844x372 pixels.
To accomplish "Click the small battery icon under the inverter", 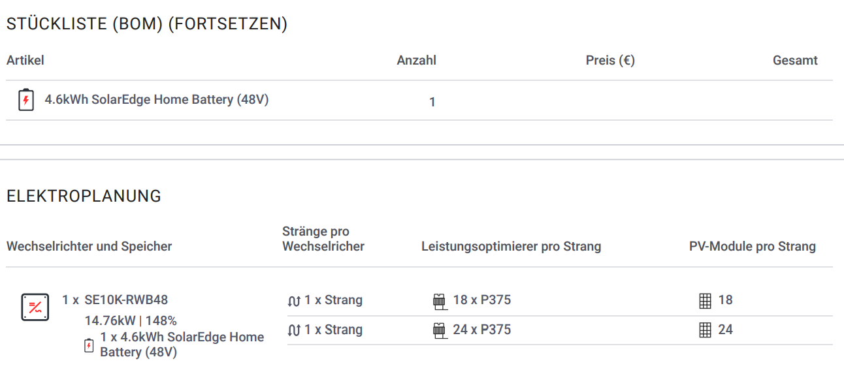I will point(89,345).
